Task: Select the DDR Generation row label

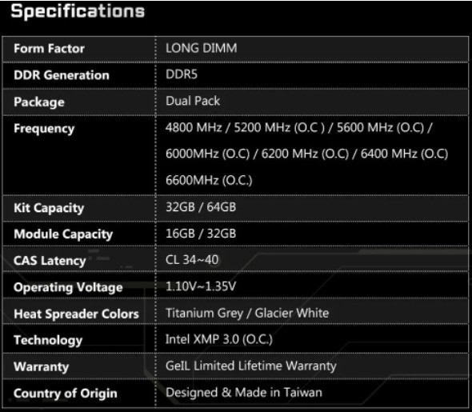Action: click(62, 75)
